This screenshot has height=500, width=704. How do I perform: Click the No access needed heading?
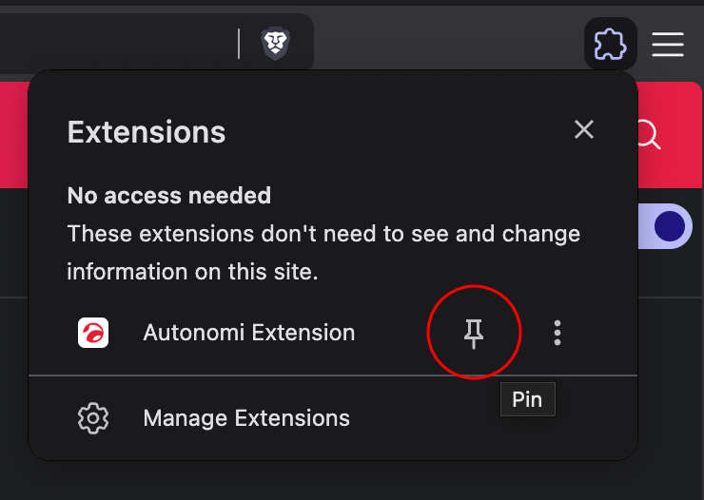click(x=169, y=196)
